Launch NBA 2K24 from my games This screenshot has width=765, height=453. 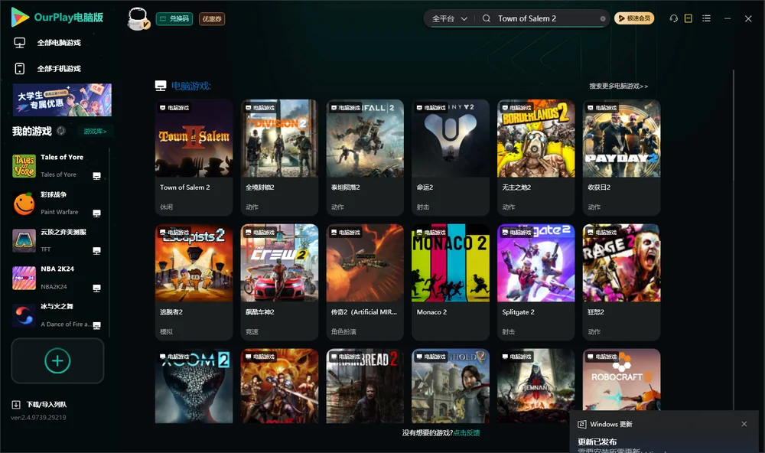click(x=57, y=278)
